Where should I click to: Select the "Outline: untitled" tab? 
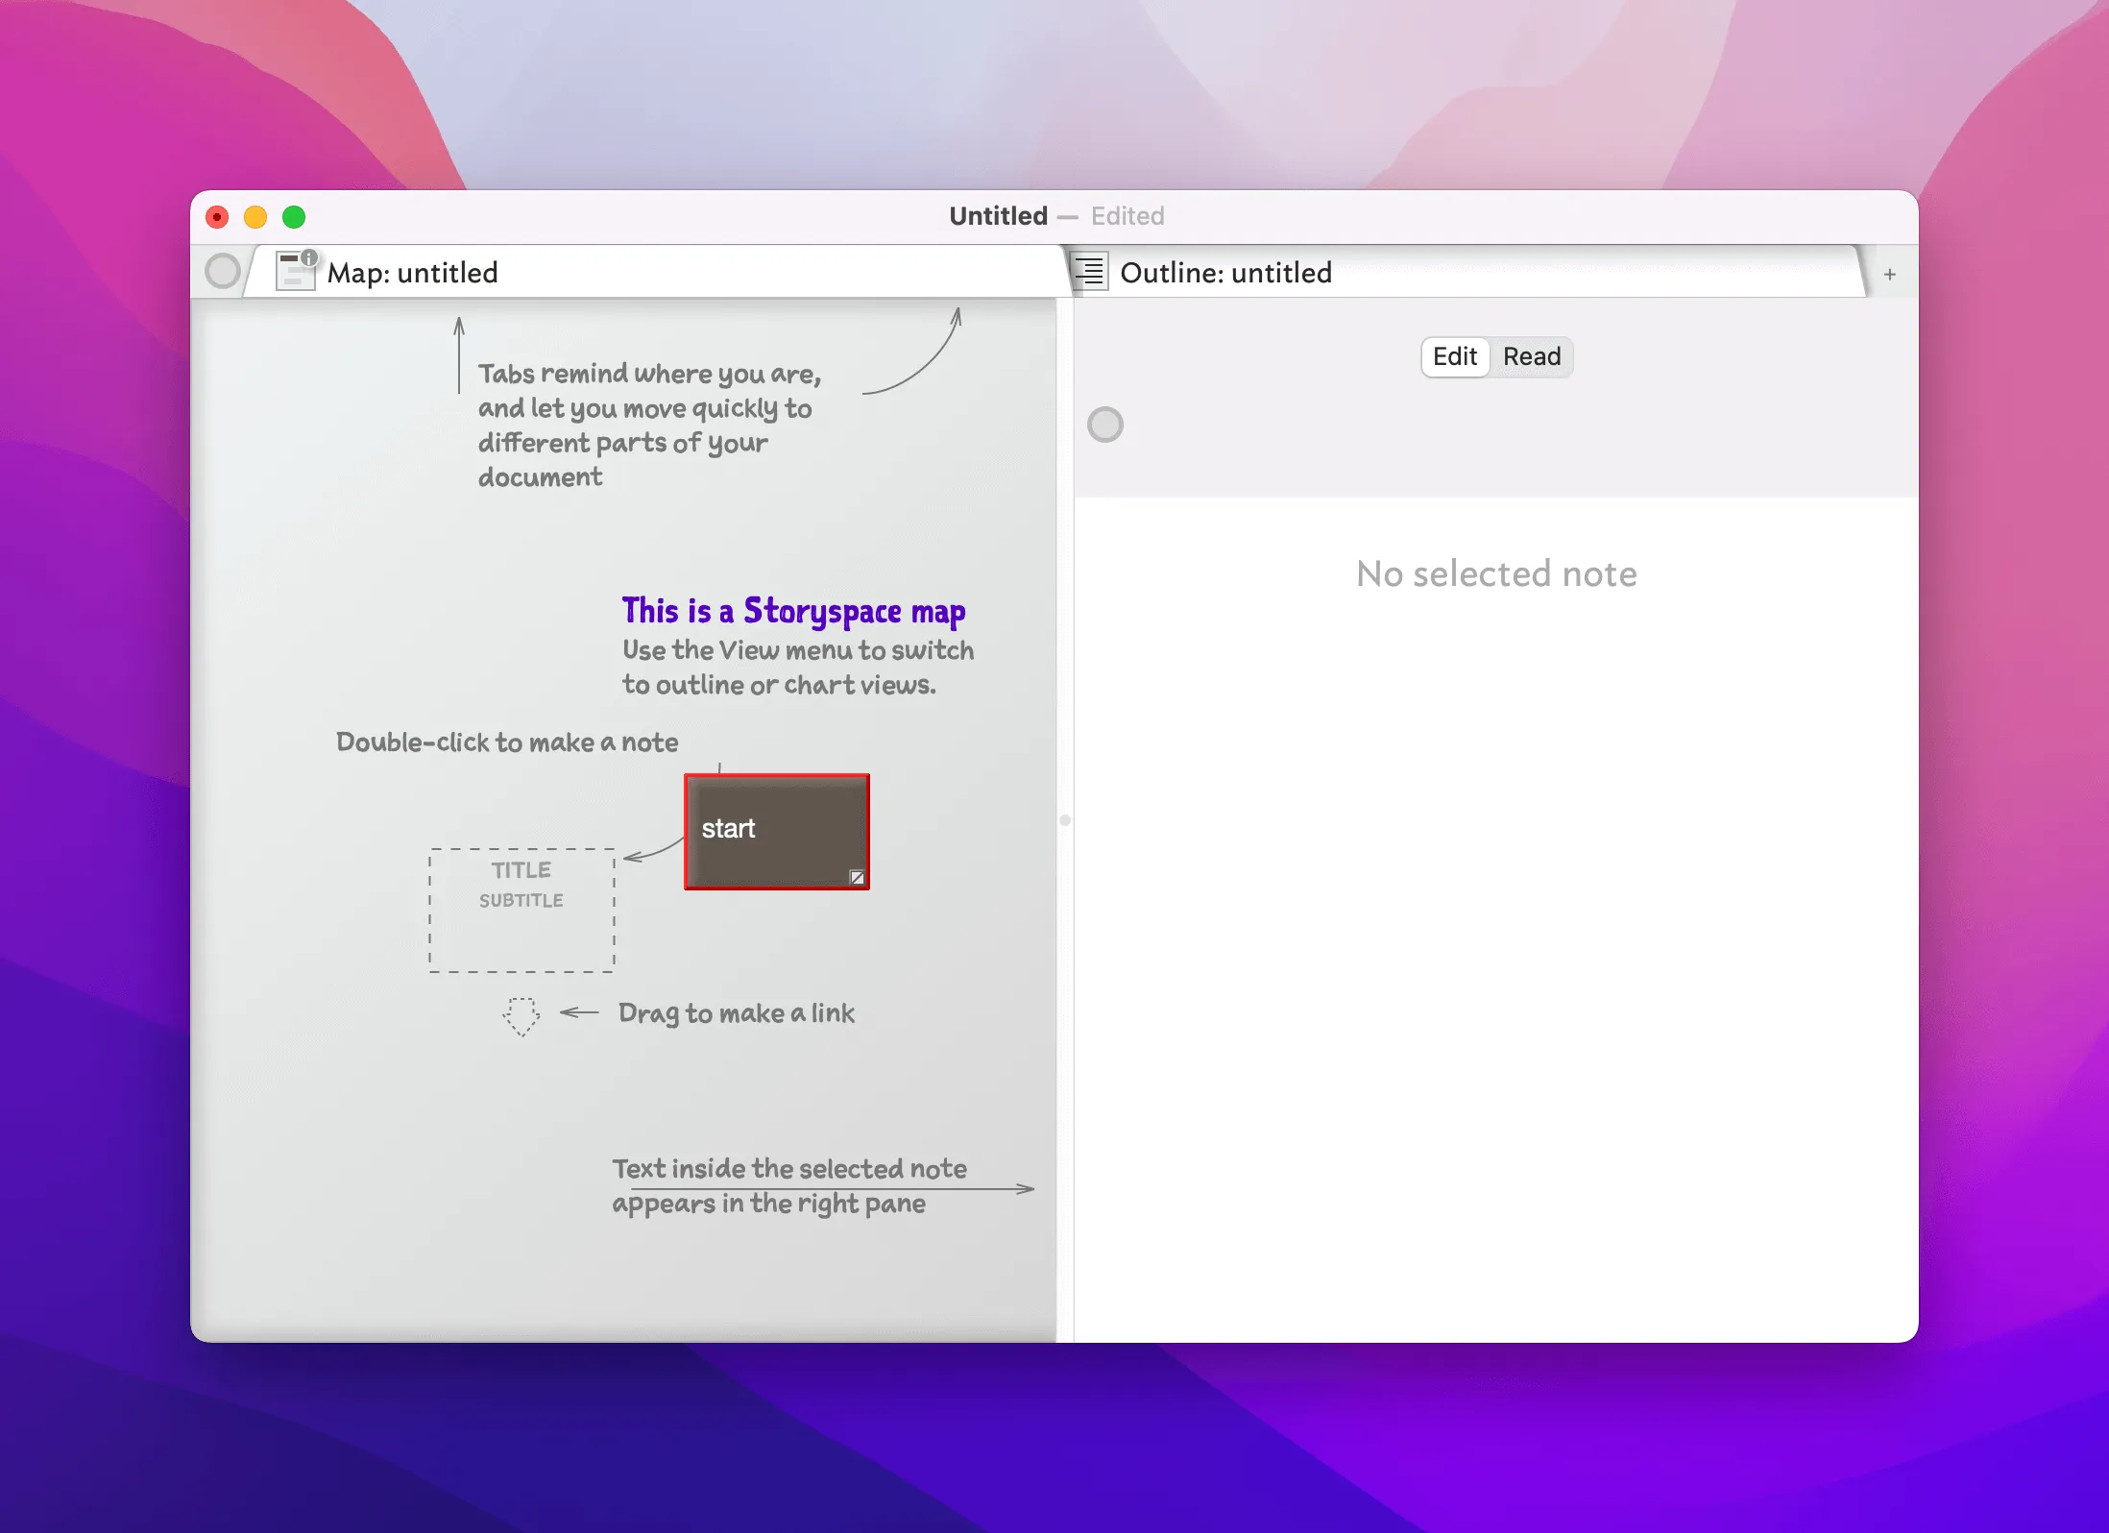pyautogui.click(x=1226, y=273)
